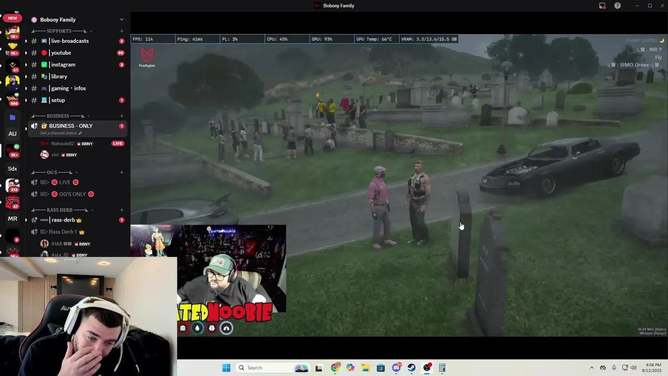Add a channel to the BUSINESS category

(x=122, y=116)
